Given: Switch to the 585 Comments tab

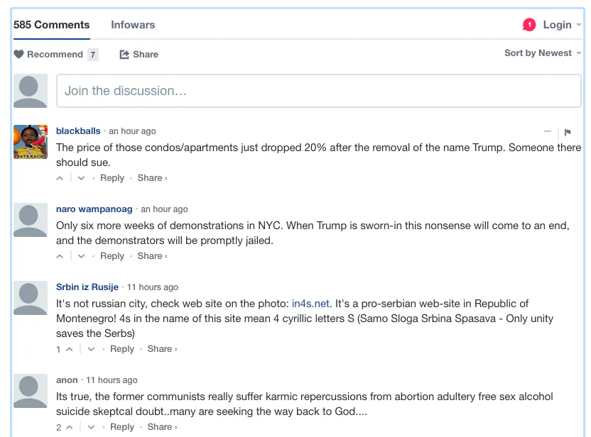Looking at the screenshot, I should 52,25.
